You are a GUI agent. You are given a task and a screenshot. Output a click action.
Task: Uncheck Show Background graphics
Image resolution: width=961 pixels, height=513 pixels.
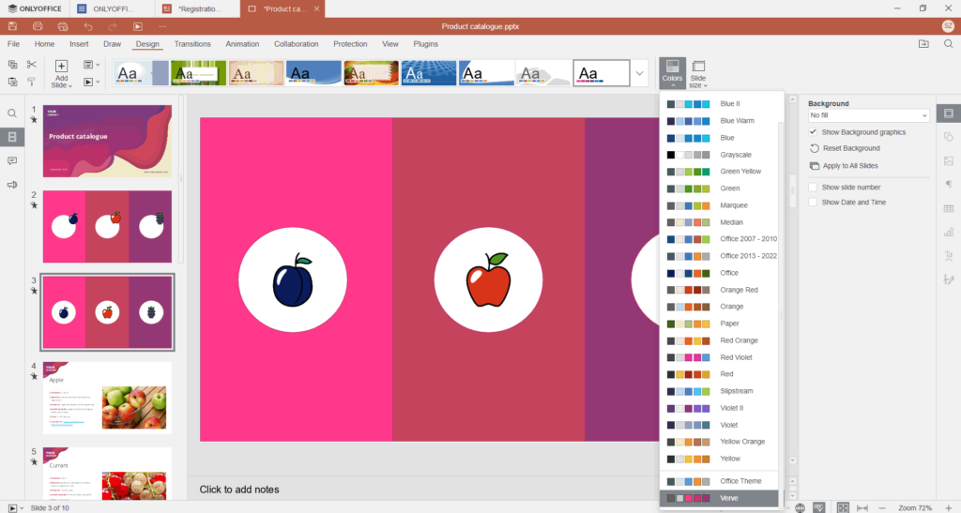pyautogui.click(x=814, y=132)
